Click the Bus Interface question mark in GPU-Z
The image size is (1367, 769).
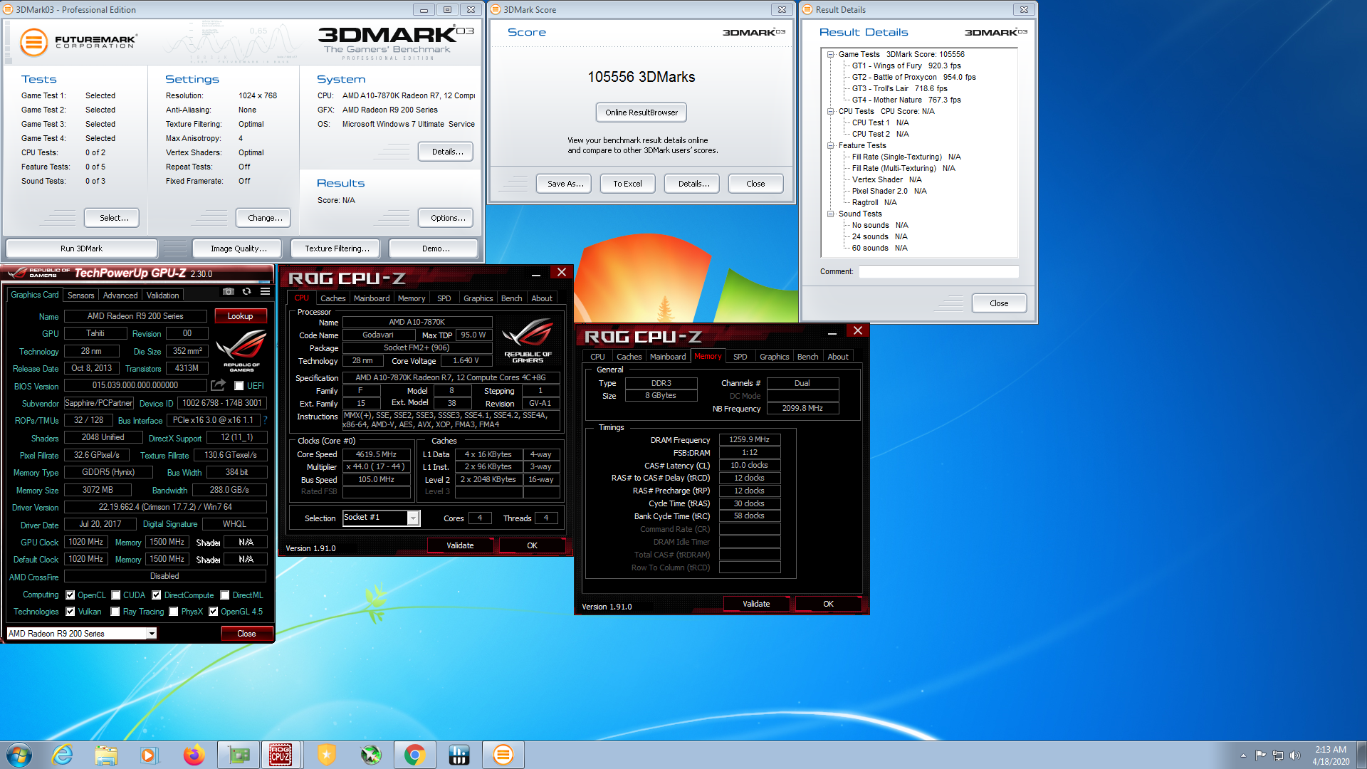(x=265, y=420)
